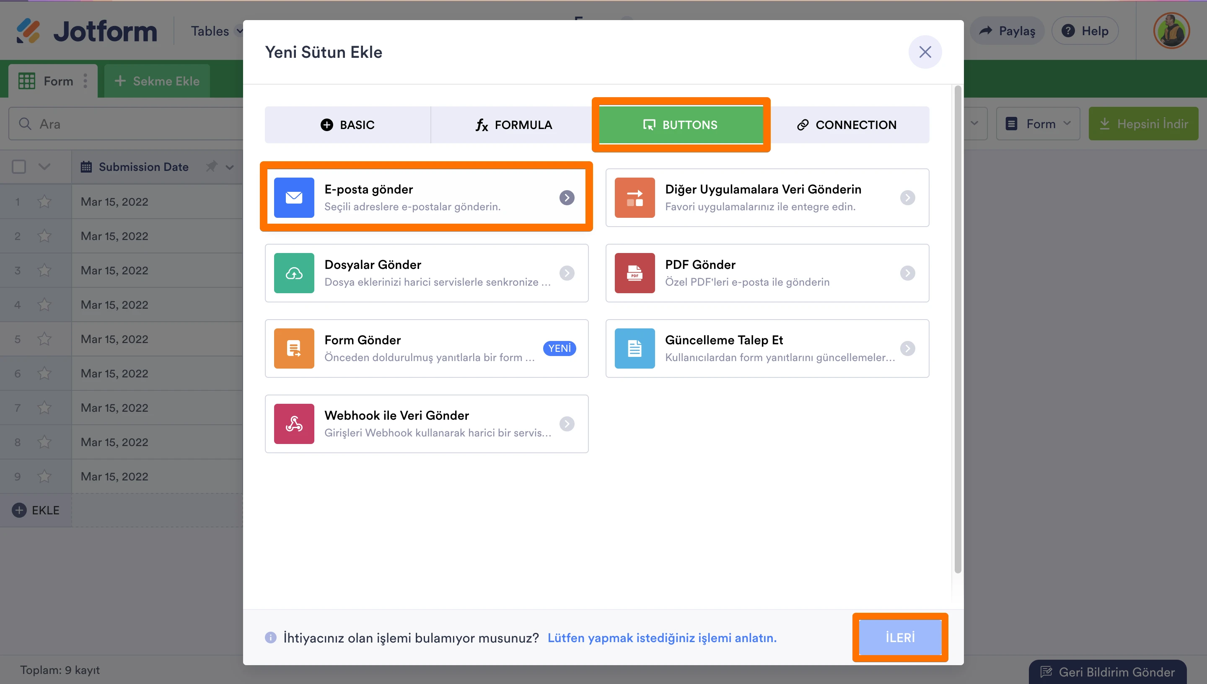Click the Diğer Uygulamalara Veri Gönderin icon
The height and width of the screenshot is (684, 1207).
tap(635, 197)
